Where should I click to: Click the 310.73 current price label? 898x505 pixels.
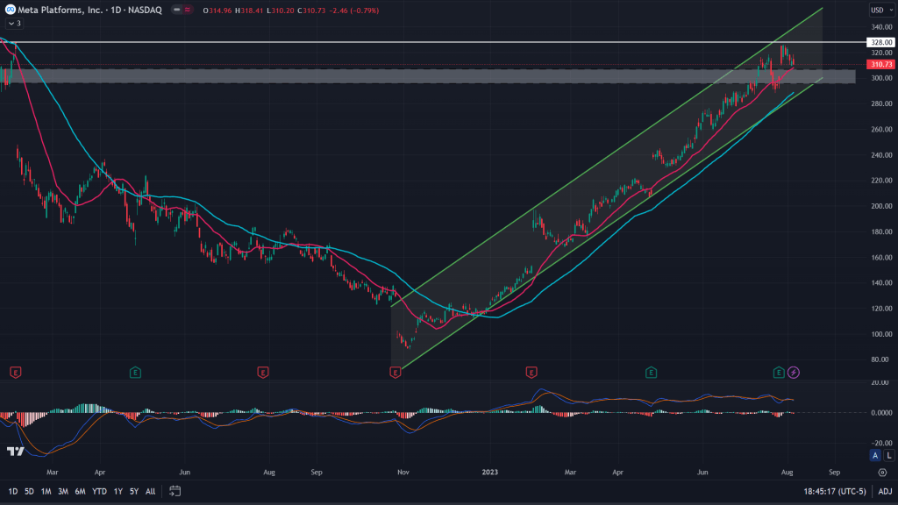[x=880, y=65]
